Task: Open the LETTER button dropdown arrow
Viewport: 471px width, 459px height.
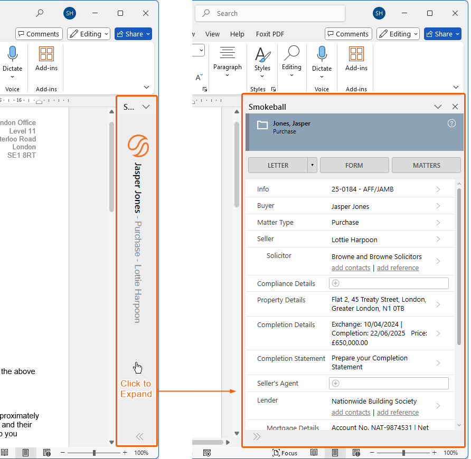Action: coord(313,166)
